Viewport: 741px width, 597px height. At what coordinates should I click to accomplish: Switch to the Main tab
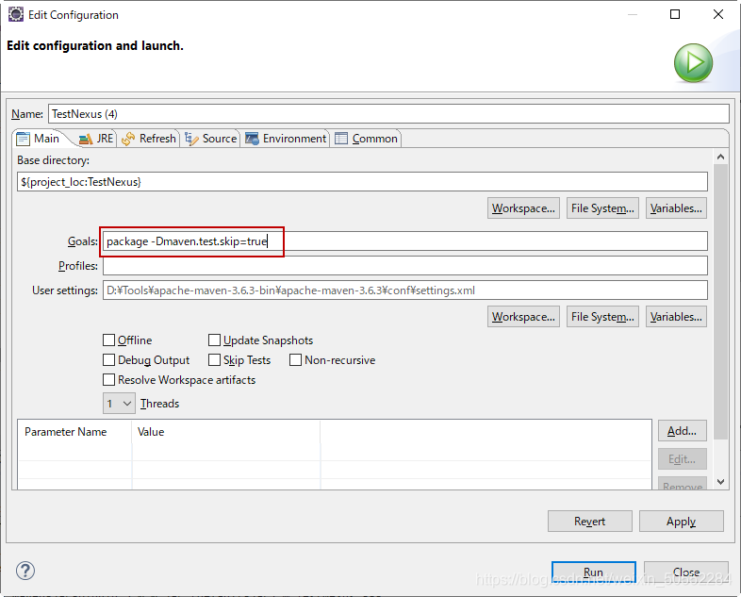pyautogui.click(x=39, y=139)
